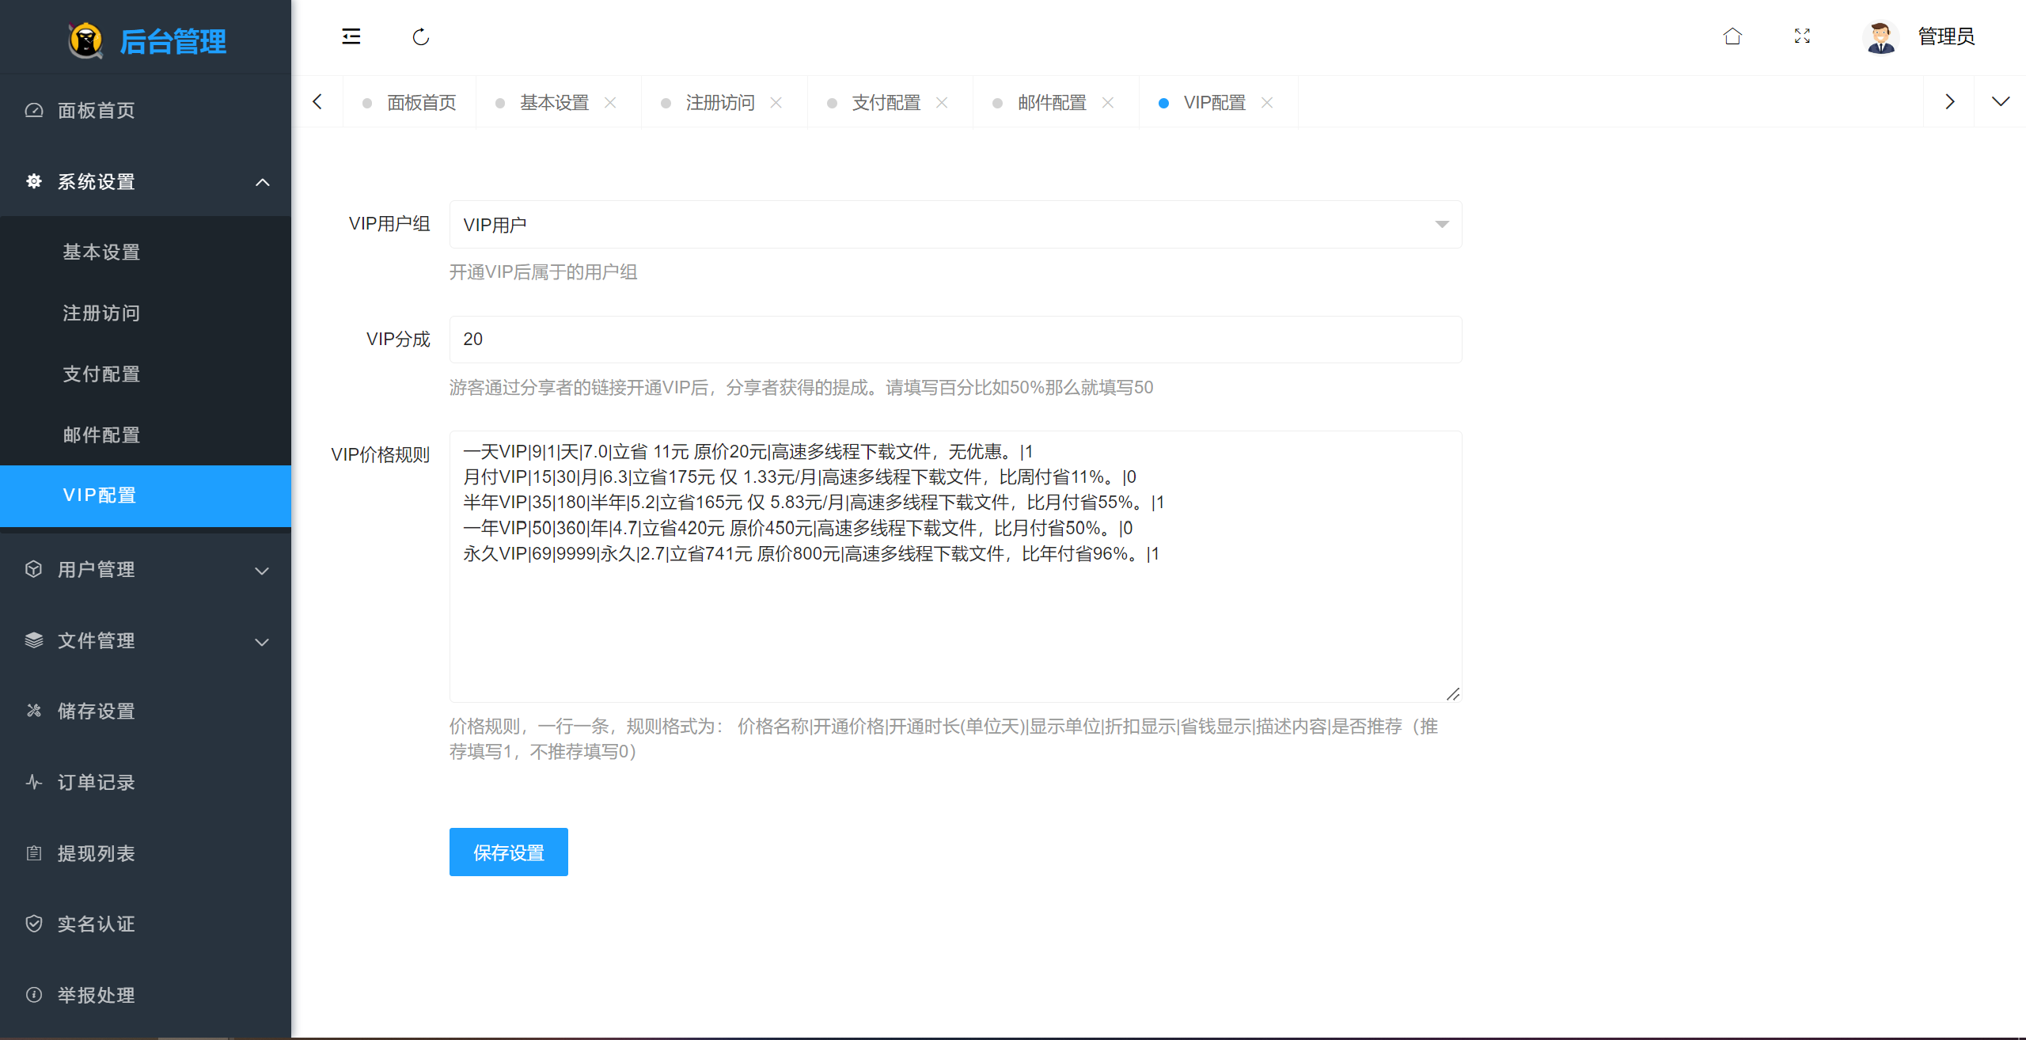This screenshot has width=2026, height=1040.
Task: Close the 基本设置 tab
Action: (610, 102)
